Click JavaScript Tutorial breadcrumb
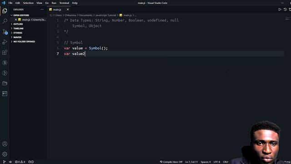The height and width of the screenshot is (164, 291). [106, 15]
